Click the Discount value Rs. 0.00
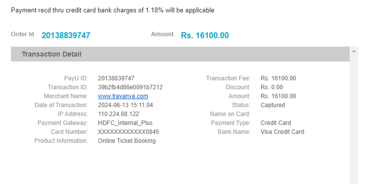The width and height of the screenshot is (382, 184). pyautogui.click(x=272, y=87)
